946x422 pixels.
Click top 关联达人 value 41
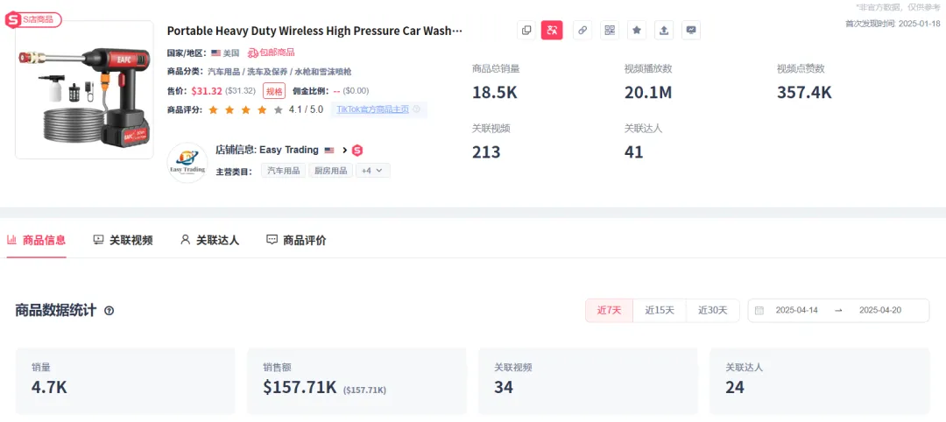coord(633,152)
